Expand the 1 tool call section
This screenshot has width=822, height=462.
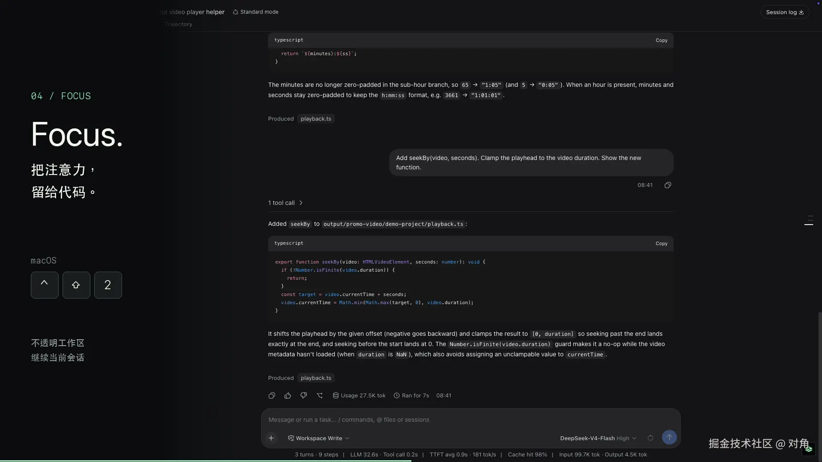[x=285, y=203]
